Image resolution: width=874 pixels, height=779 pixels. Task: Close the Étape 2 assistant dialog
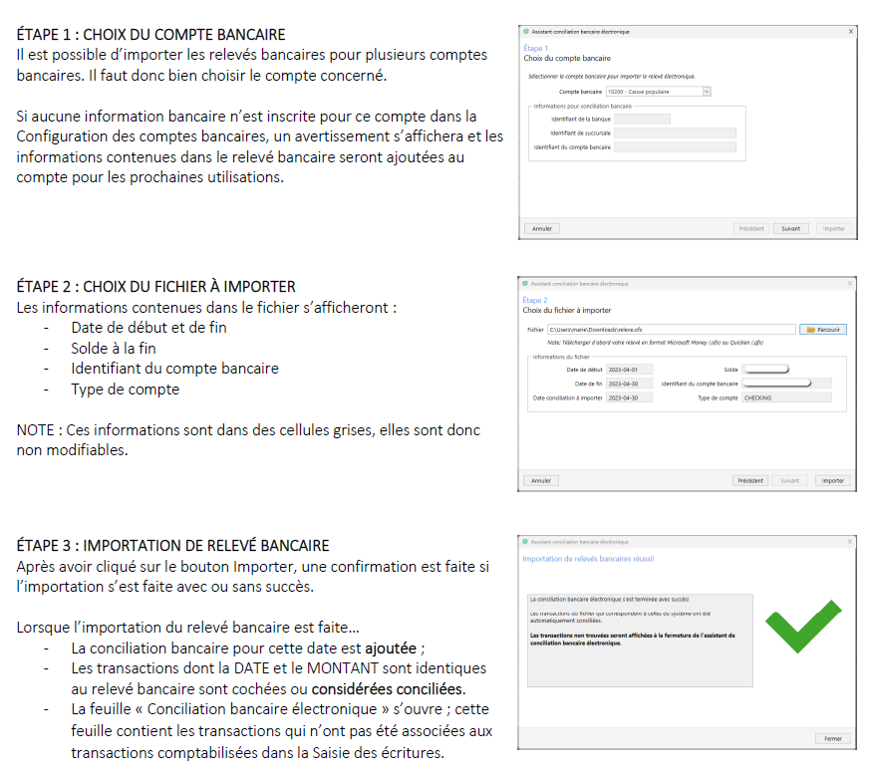coord(849,284)
